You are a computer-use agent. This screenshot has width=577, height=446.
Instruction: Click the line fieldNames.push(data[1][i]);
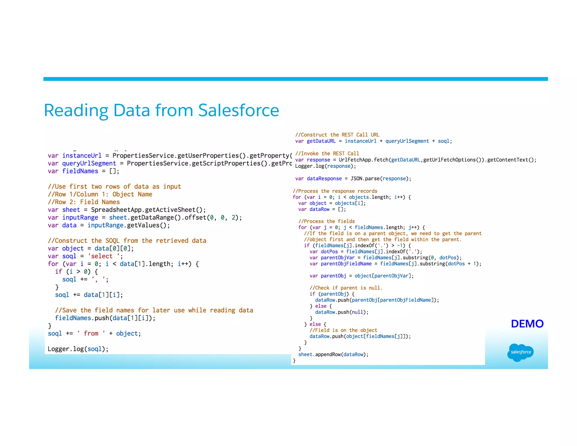[x=105, y=318]
